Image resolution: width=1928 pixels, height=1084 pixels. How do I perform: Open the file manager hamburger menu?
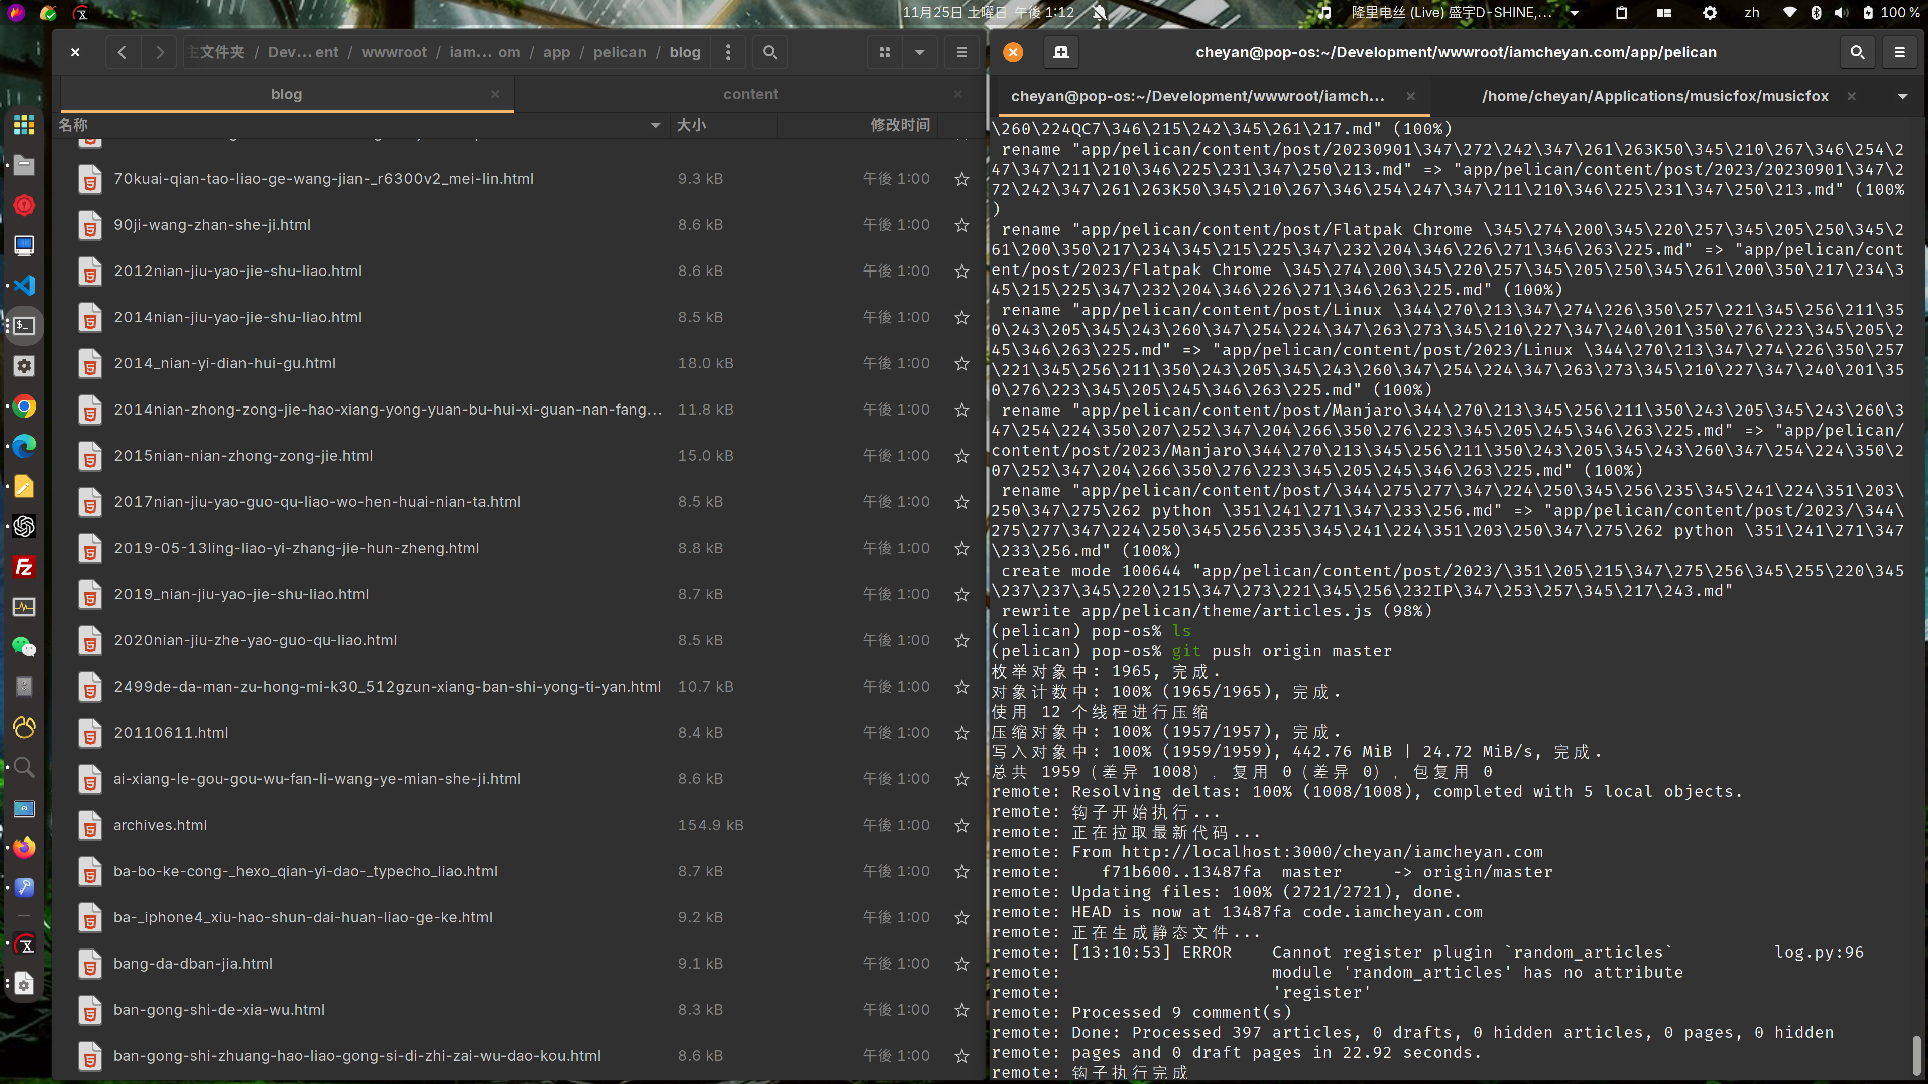tap(962, 52)
